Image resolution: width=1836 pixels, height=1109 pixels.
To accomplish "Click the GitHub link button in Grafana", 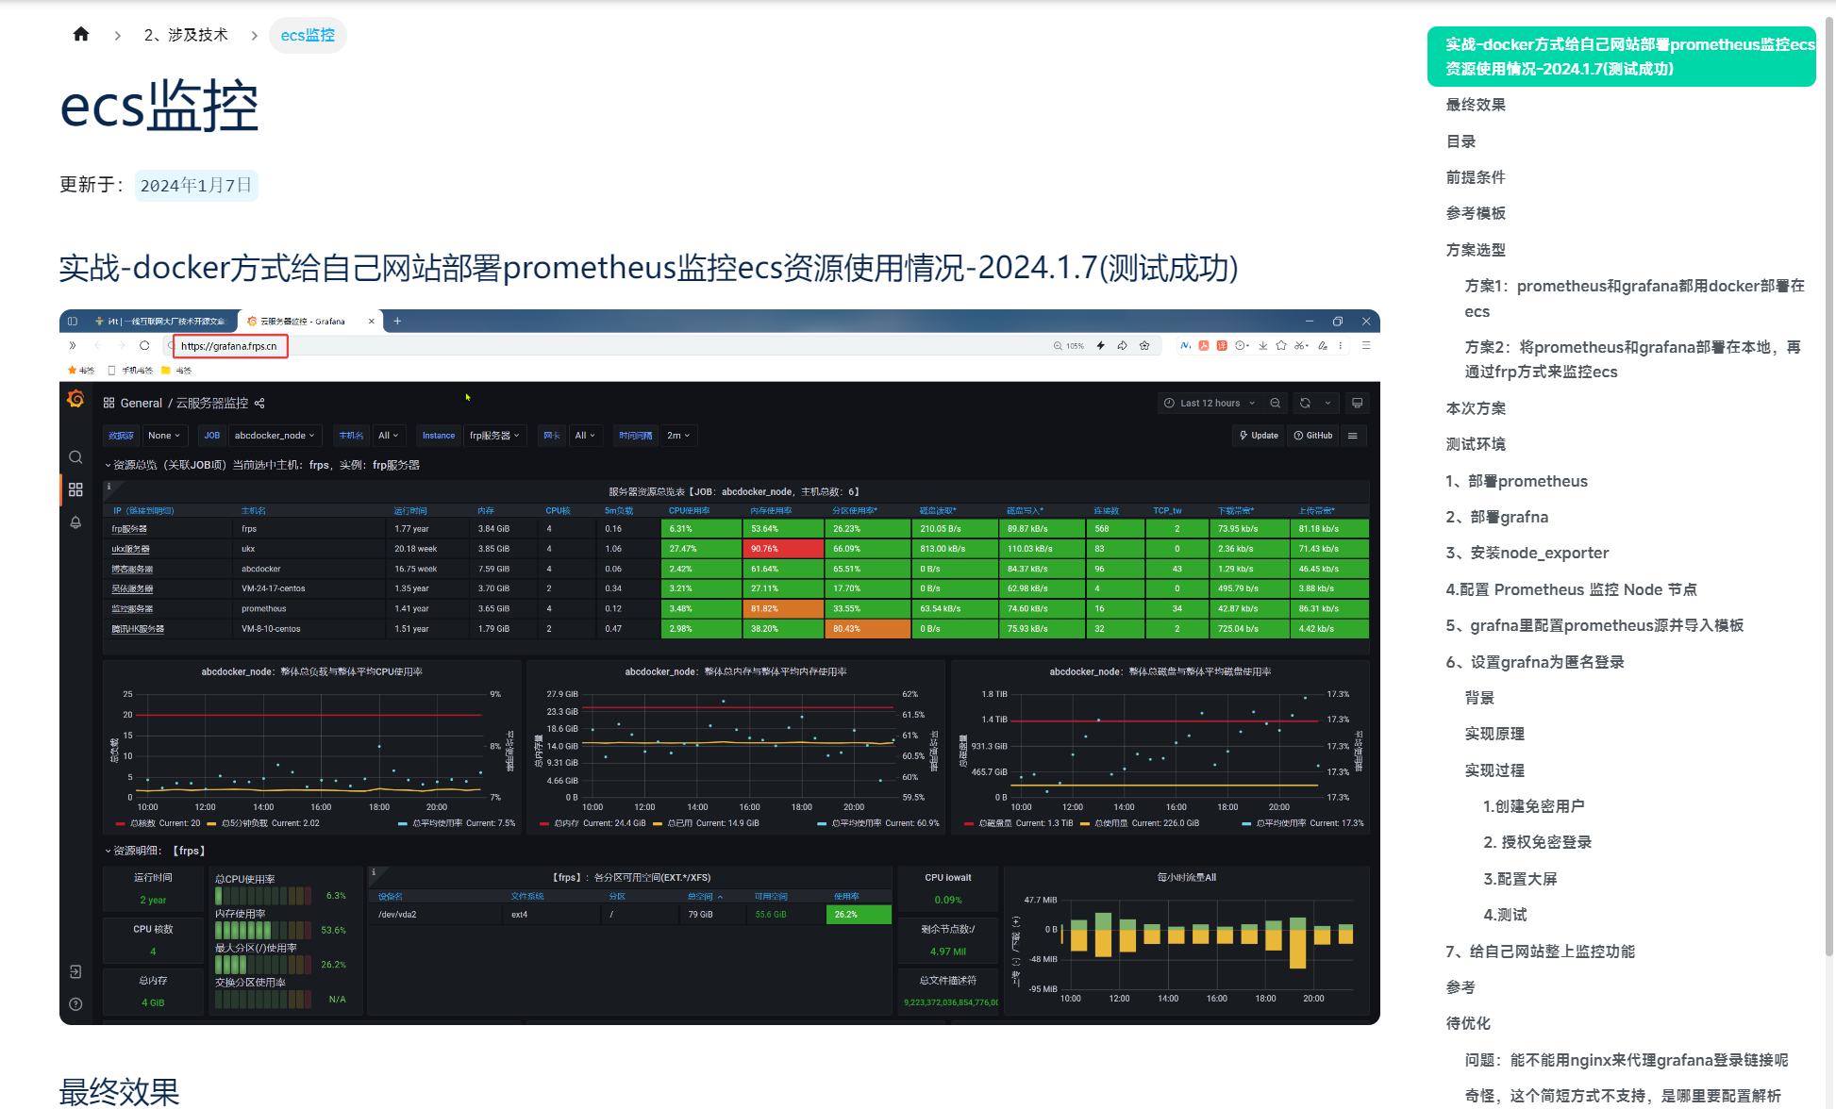I will 1313,436.
